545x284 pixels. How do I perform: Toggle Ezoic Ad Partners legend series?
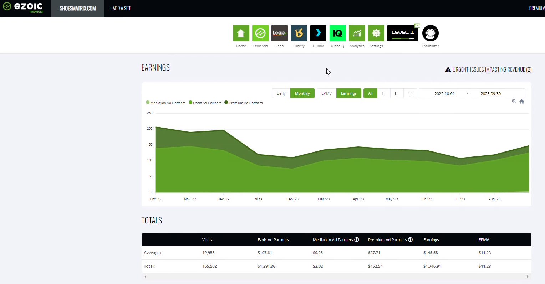[x=205, y=103]
